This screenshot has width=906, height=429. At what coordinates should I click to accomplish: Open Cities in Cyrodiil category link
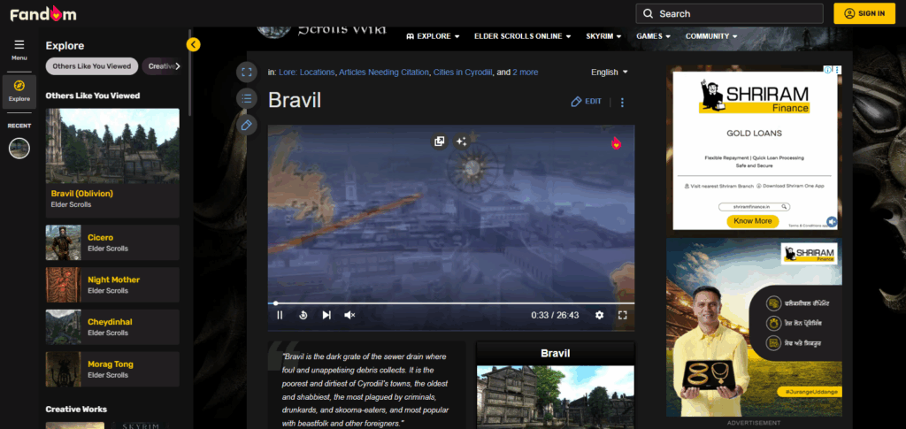pos(464,73)
